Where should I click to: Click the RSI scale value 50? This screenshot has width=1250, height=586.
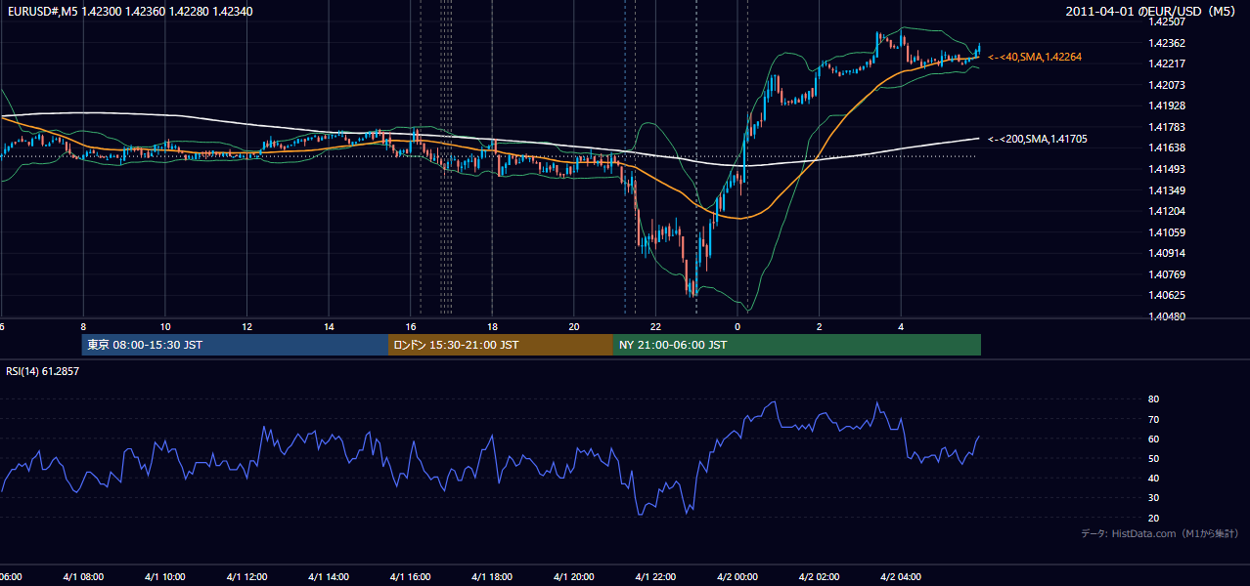1153,459
